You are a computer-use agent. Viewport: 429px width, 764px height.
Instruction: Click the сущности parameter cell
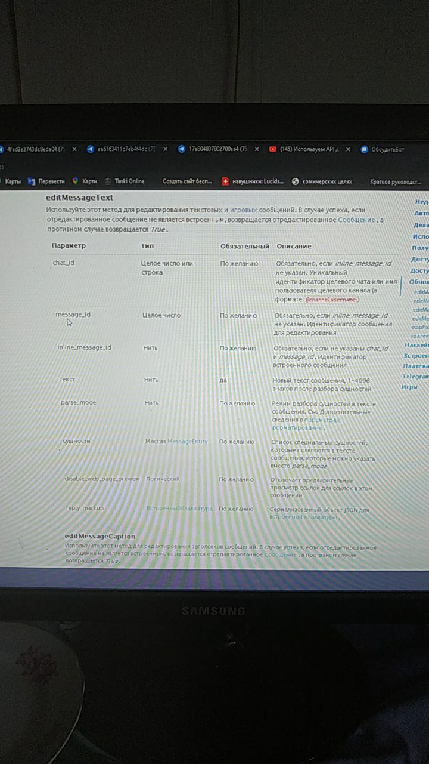[76, 441]
